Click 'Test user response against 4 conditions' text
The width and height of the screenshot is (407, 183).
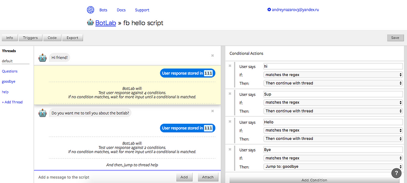pos(132,93)
